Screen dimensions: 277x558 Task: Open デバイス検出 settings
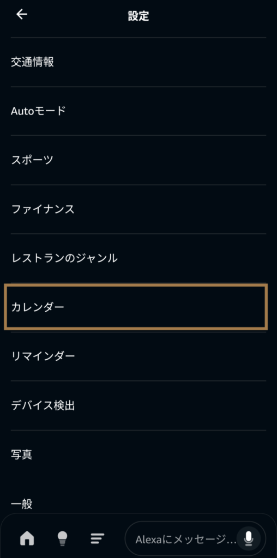pos(138,405)
